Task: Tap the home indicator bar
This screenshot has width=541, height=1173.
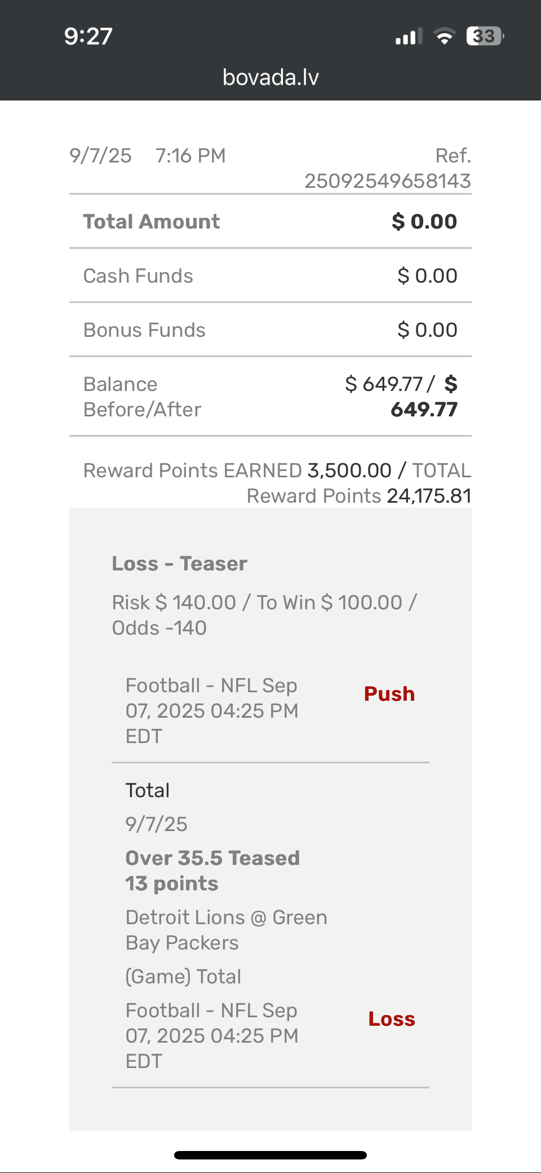Action: point(270,1155)
